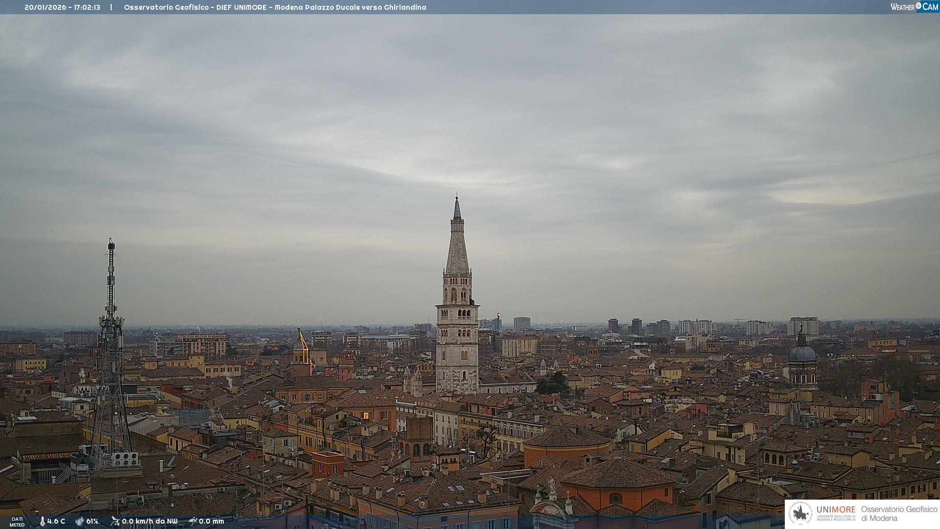
Task: Click the UNIMORE wordmark text
Action: click(x=836, y=510)
